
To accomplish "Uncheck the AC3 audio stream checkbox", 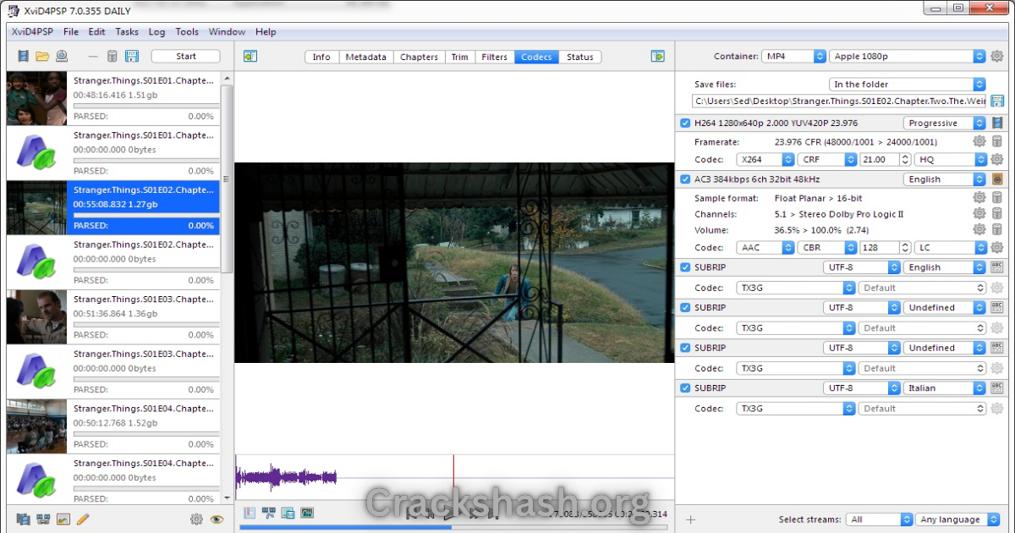I will tap(685, 179).
